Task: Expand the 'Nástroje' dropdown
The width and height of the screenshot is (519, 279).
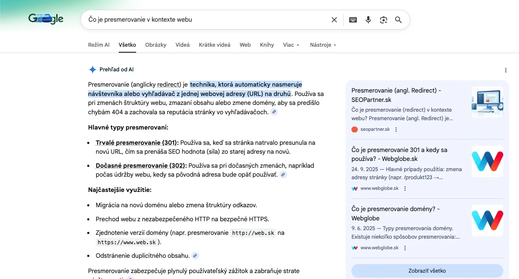Action: (x=323, y=45)
